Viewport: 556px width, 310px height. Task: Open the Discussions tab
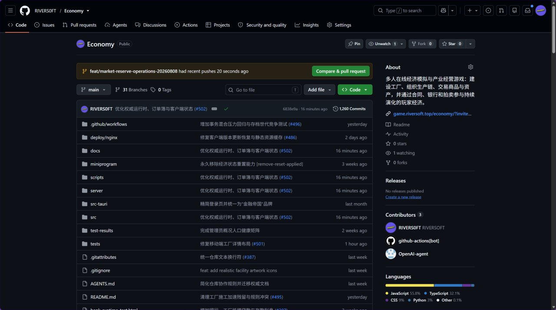point(151,25)
